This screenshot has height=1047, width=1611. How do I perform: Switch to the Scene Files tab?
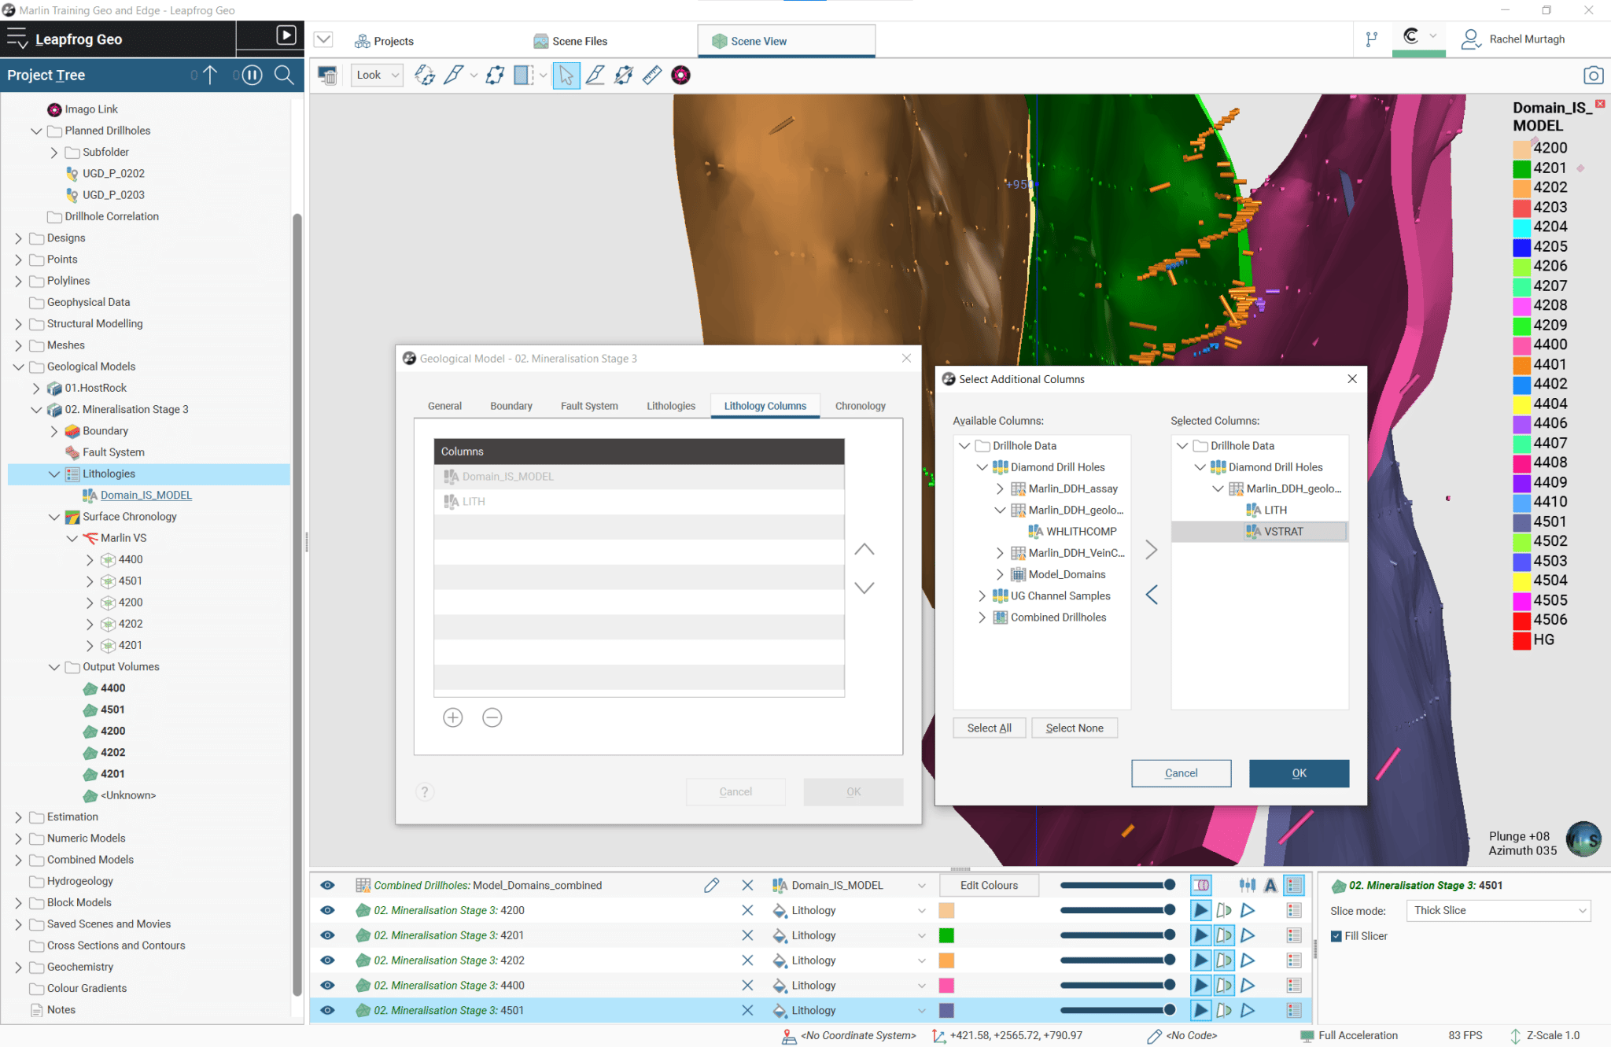[570, 41]
